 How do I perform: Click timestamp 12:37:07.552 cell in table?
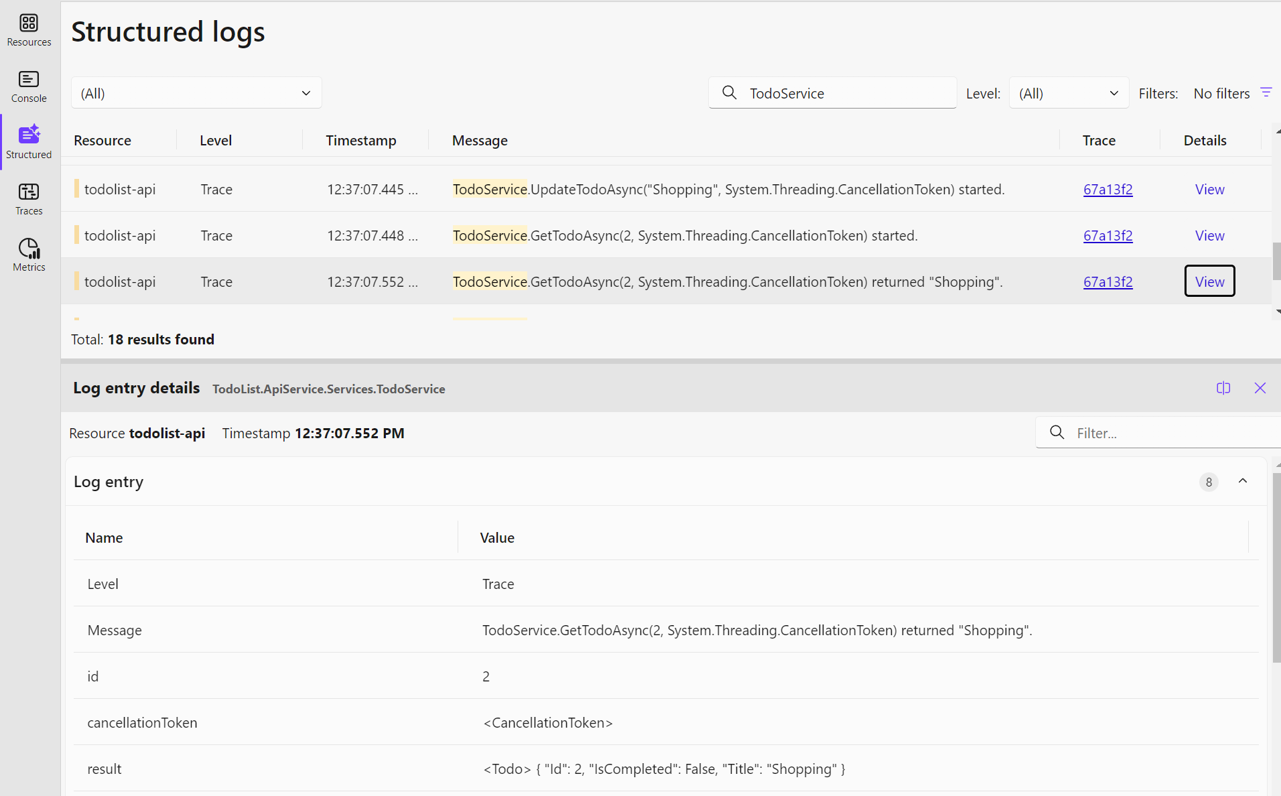[x=372, y=282]
